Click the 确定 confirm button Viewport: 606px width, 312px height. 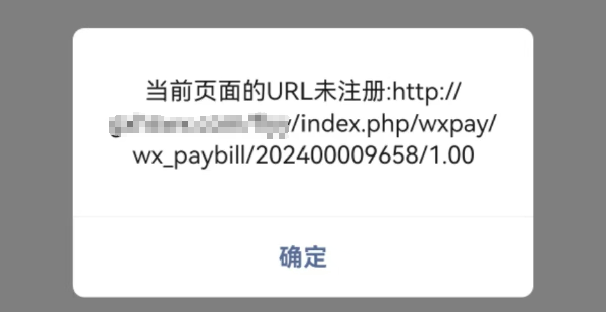click(303, 257)
